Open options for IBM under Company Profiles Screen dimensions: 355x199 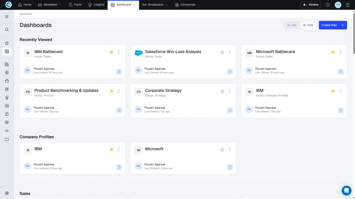119,149
